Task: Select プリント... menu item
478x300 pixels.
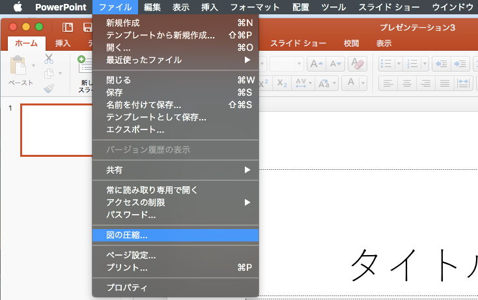Action: coord(175,267)
